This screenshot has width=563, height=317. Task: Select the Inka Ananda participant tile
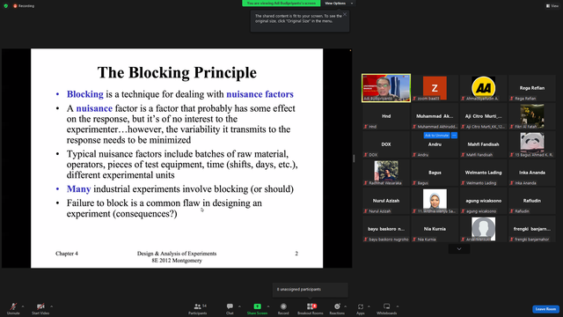point(531,173)
